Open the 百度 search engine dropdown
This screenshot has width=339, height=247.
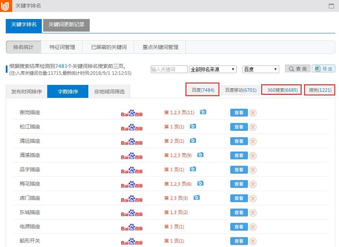(x=260, y=69)
